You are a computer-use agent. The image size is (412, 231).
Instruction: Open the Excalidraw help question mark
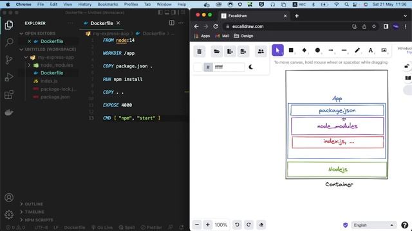[x=405, y=225]
